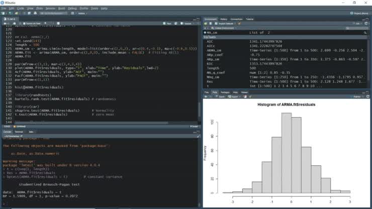Click the new file icon in main toolbar
This screenshot has height=209, width=372.
coord(3,13)
